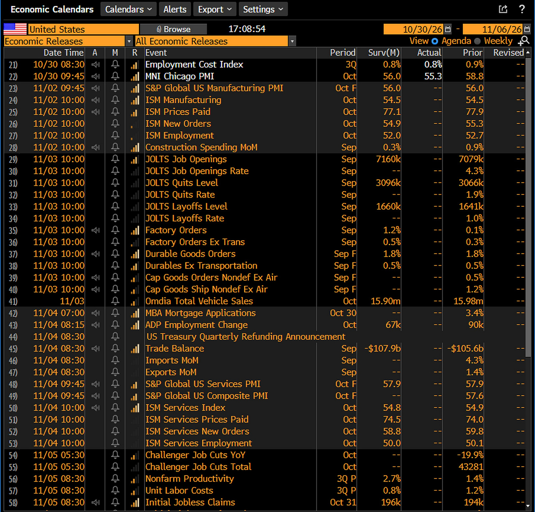Screen dimensions: 535x512
Task: Click the relevance bars icon for ISM Services Index
Action: click(135, 408)
